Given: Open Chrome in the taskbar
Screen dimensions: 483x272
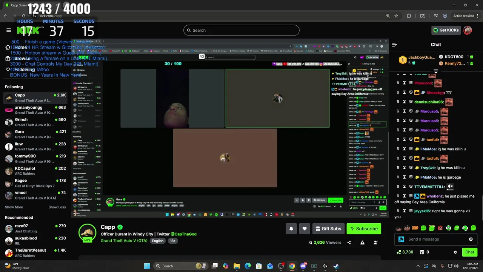Looking at the screenshot, I should [x=292, y=266].
